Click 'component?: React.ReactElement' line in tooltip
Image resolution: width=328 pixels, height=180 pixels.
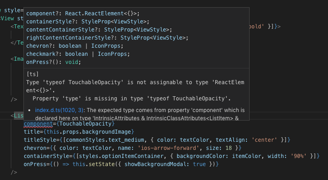83,13
